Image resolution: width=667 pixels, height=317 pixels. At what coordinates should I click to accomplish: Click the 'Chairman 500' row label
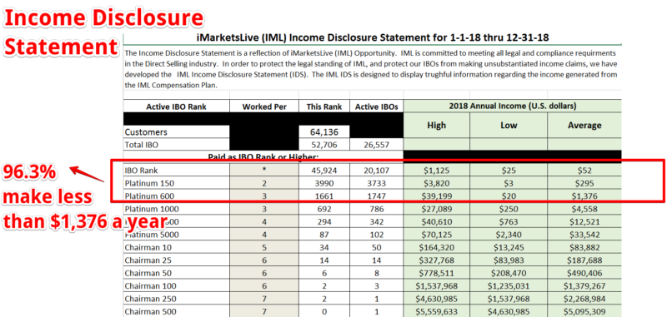[176, 311]
